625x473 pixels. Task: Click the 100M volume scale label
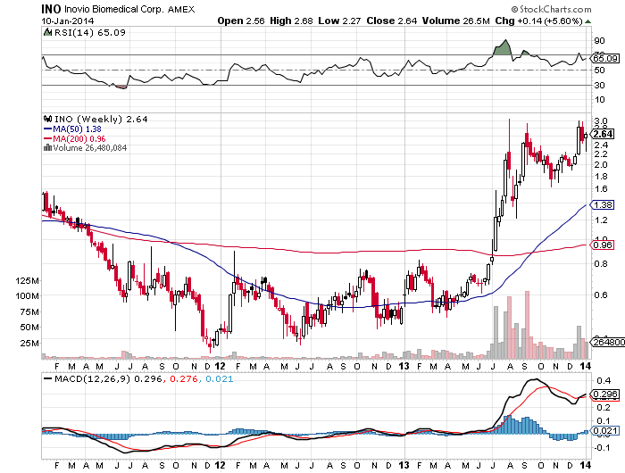27,295
